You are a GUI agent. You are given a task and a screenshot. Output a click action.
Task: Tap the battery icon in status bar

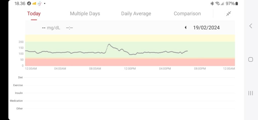coord(237,4)
